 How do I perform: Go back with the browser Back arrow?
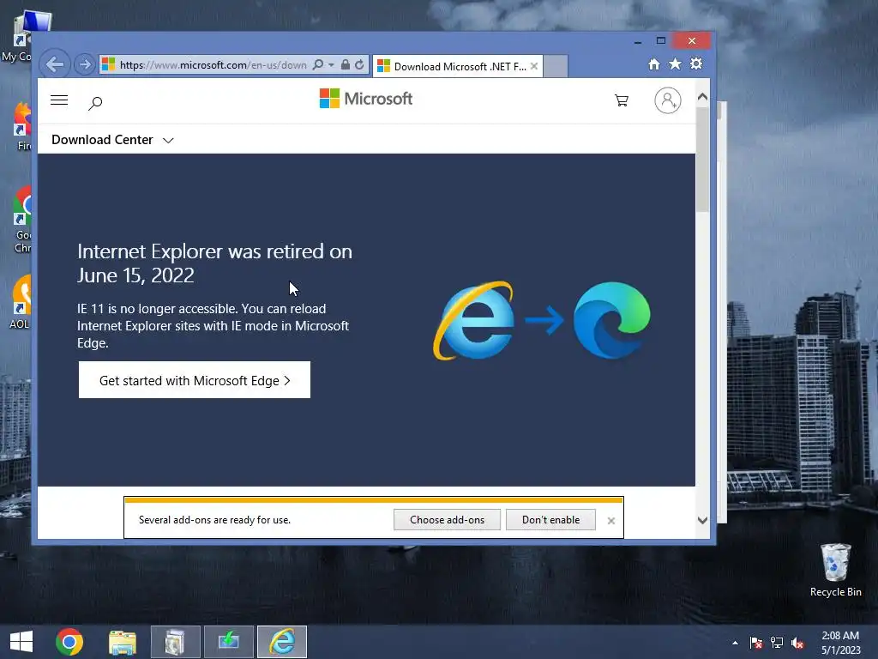click(x=55, y=65)
